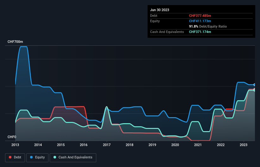The width and height of the screenshot is (260, 167).
Task: Click the 91.8% Debt/Equity Ratio text
Action: coord(208,26)
